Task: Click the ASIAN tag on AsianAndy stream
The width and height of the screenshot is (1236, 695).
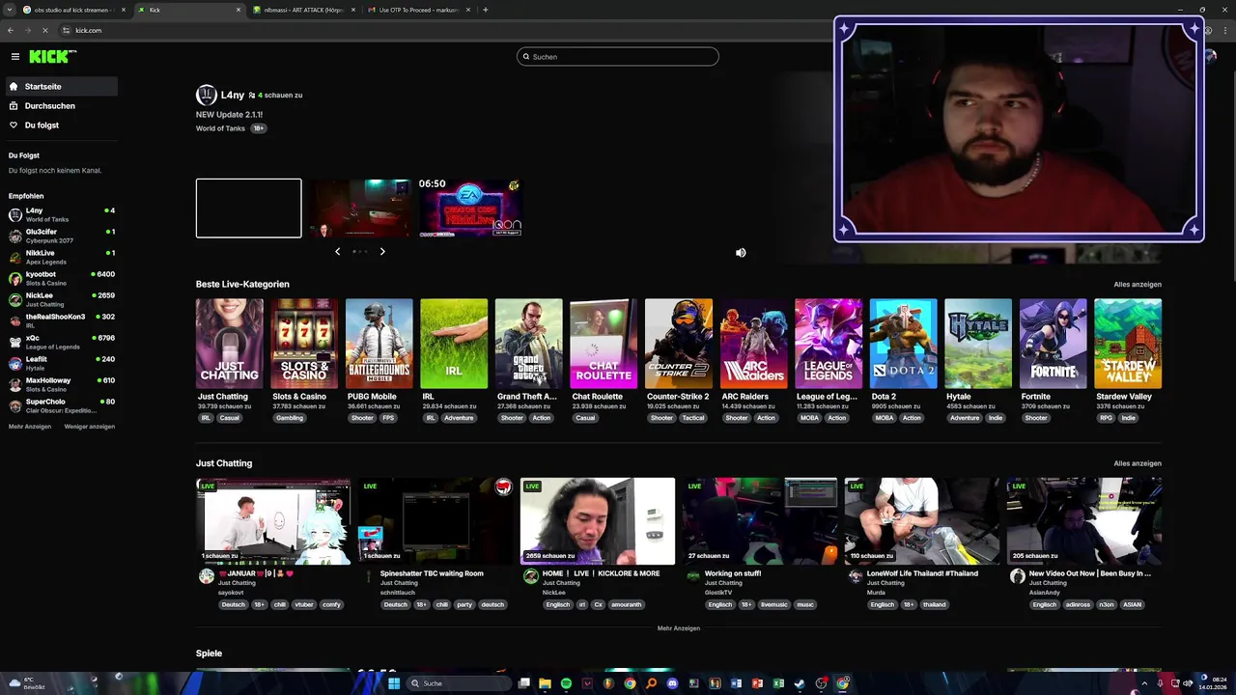Action: 1133,605
